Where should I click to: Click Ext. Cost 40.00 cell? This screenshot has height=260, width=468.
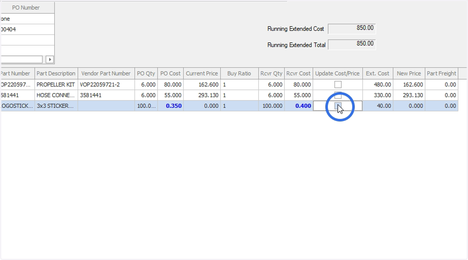(378, 105)
